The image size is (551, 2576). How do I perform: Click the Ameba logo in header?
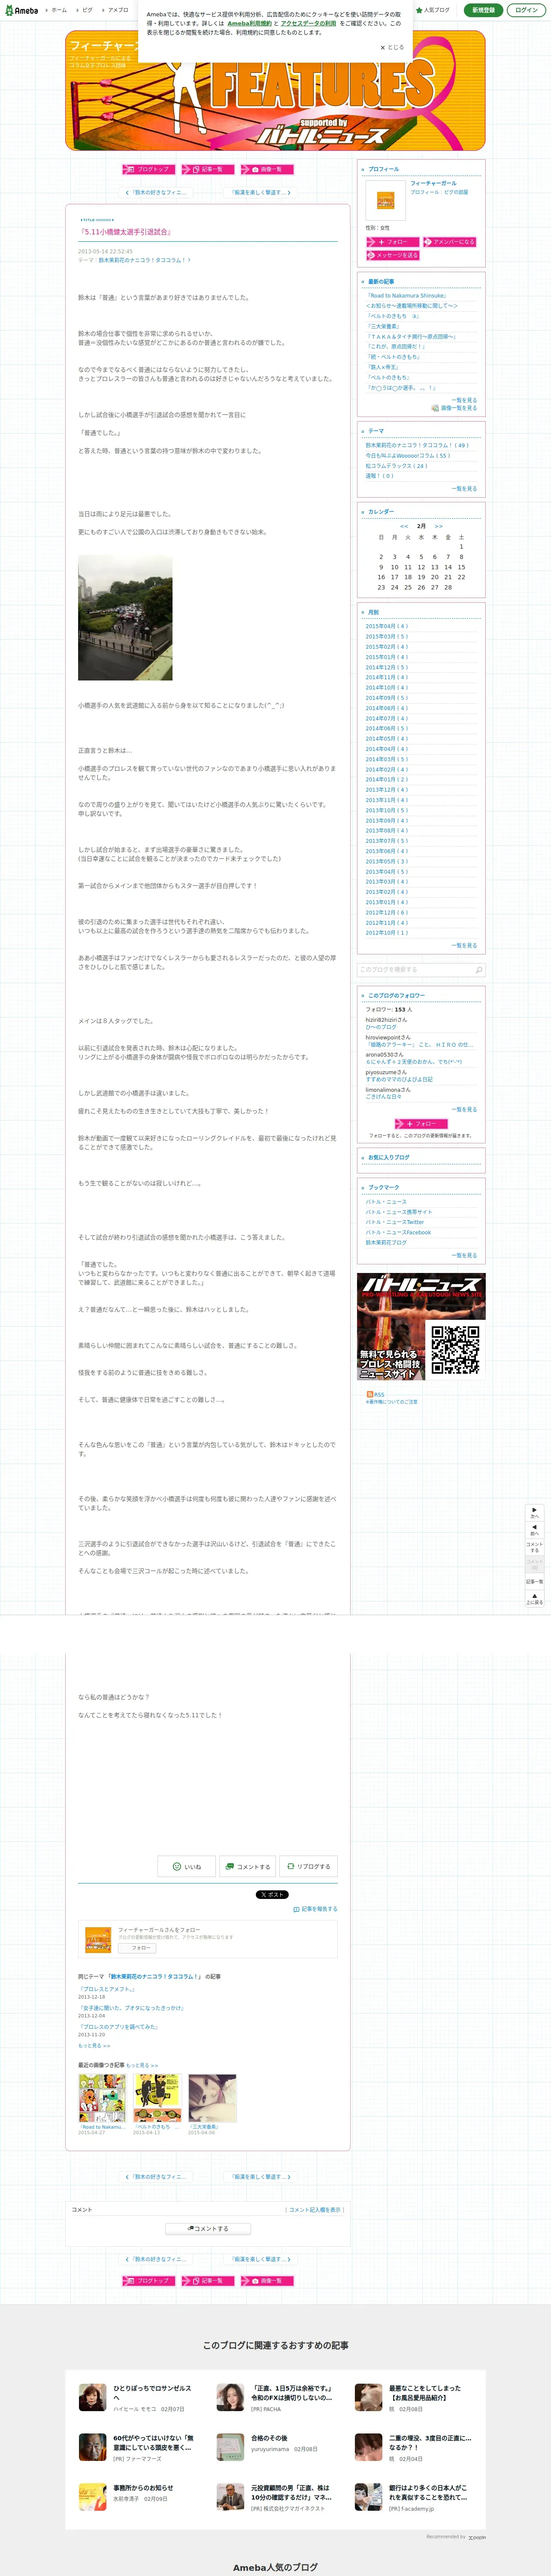(21, 10)
